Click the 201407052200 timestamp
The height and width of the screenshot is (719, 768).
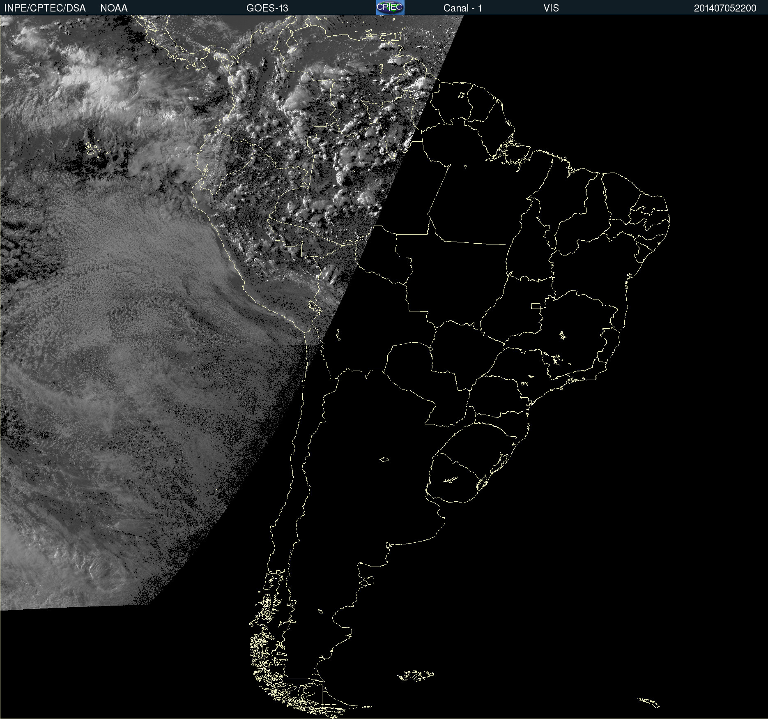tap(725, 8)
